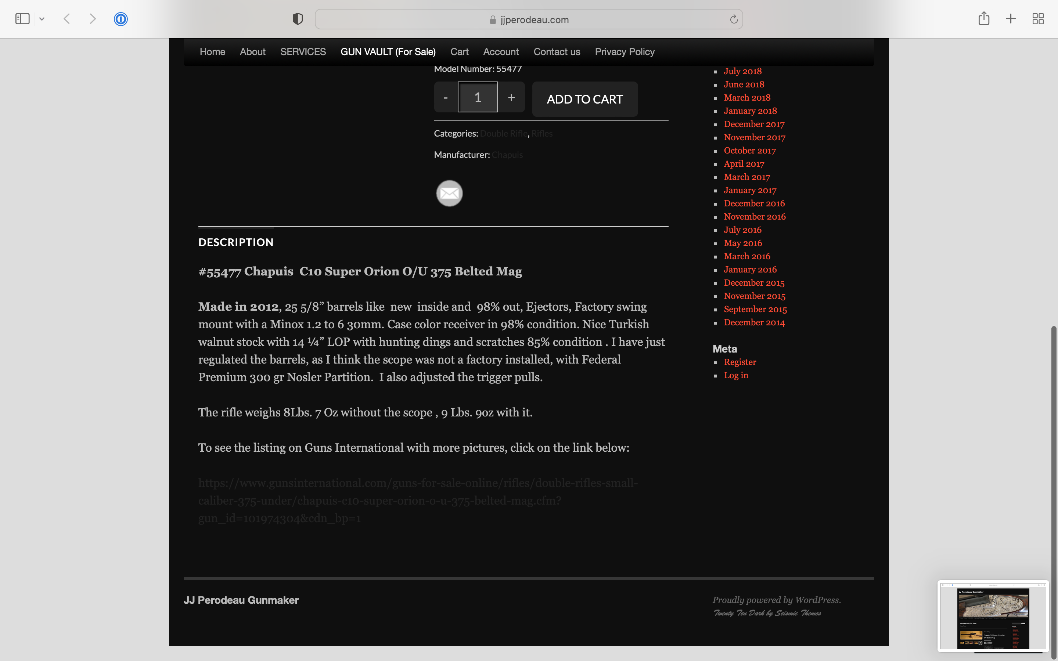Click Proudly powered by WordPress link

click(777, 600)
